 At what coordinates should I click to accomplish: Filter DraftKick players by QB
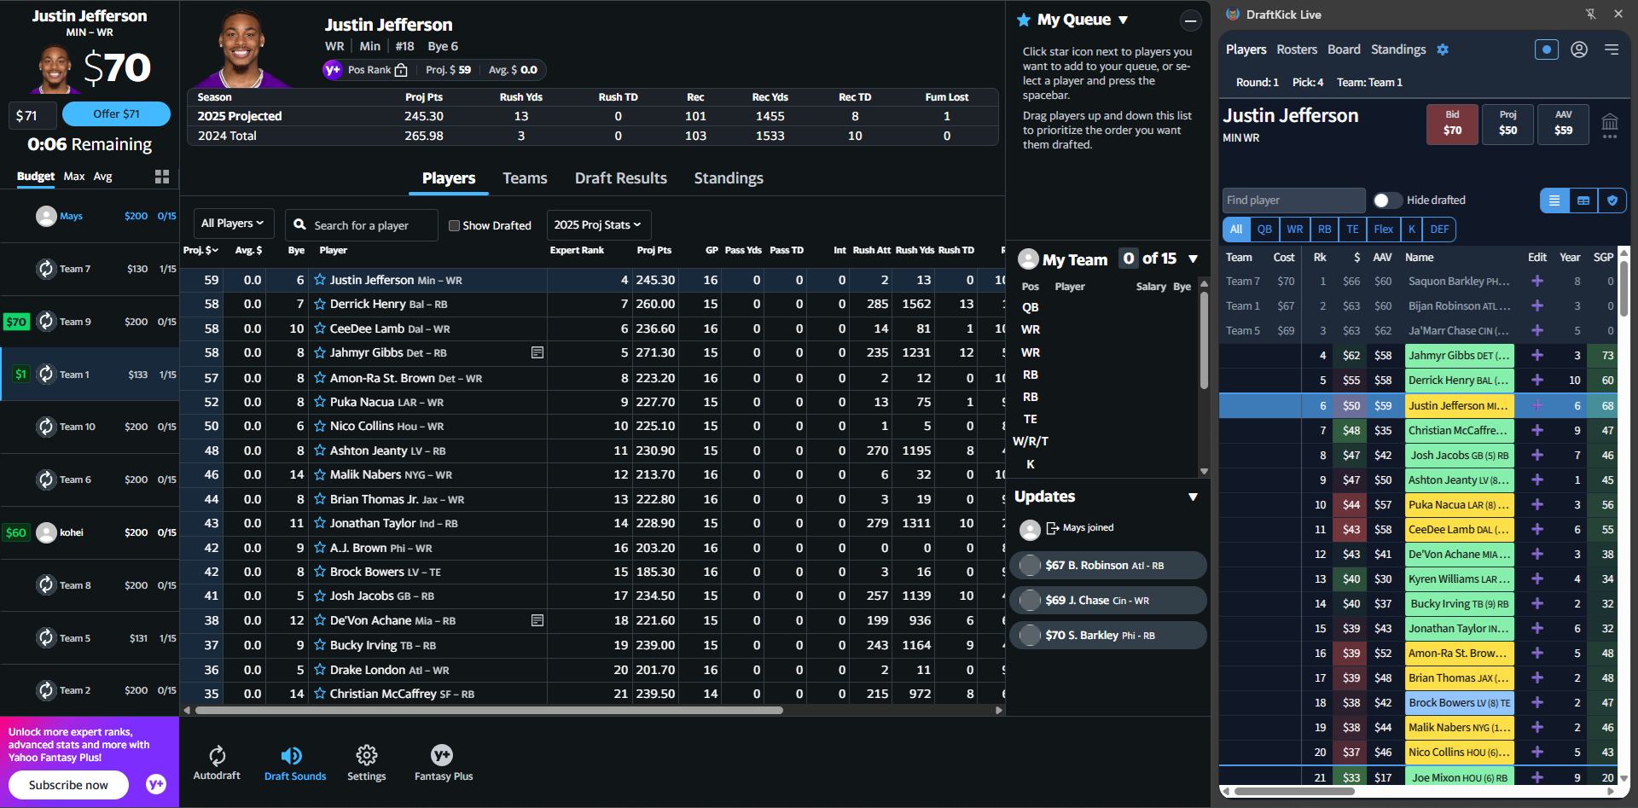(1264, 230)
